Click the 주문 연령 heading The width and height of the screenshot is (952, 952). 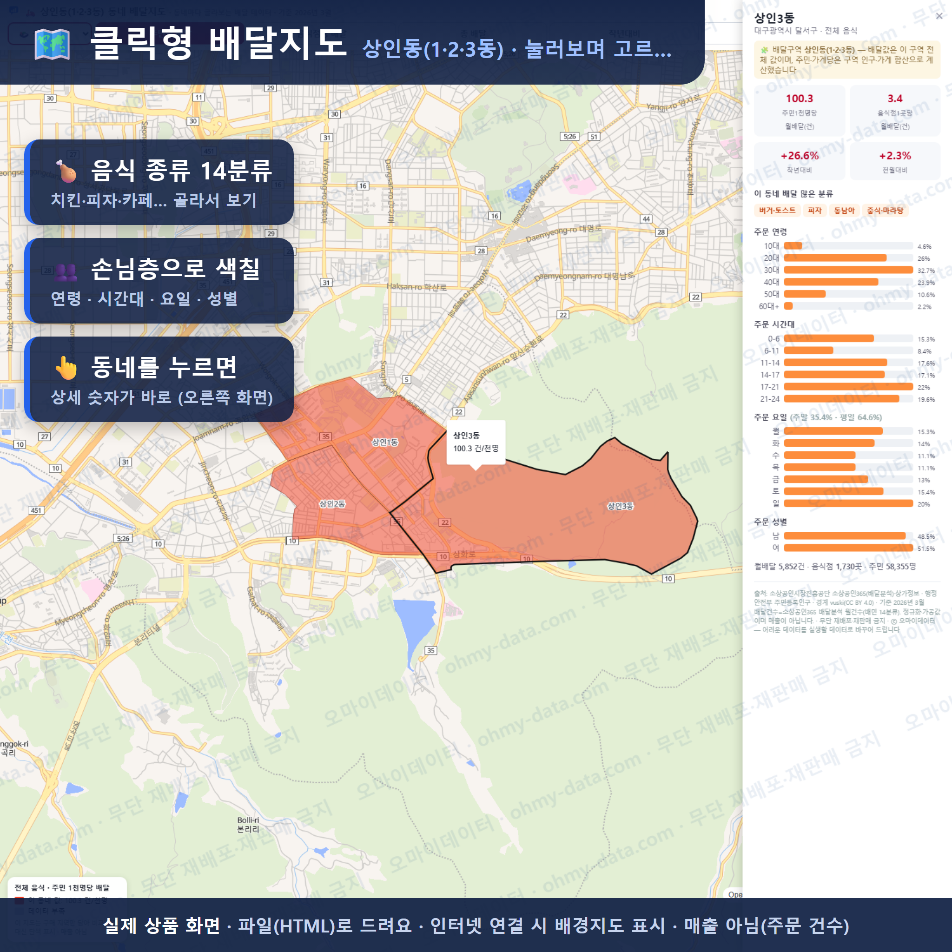coord(771,231)
